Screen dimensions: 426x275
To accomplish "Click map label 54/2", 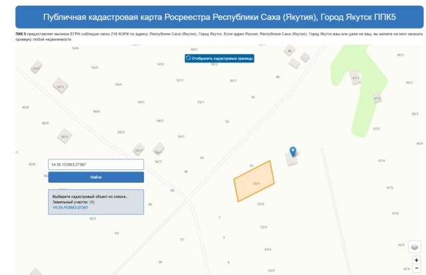I will coord(160,121).
